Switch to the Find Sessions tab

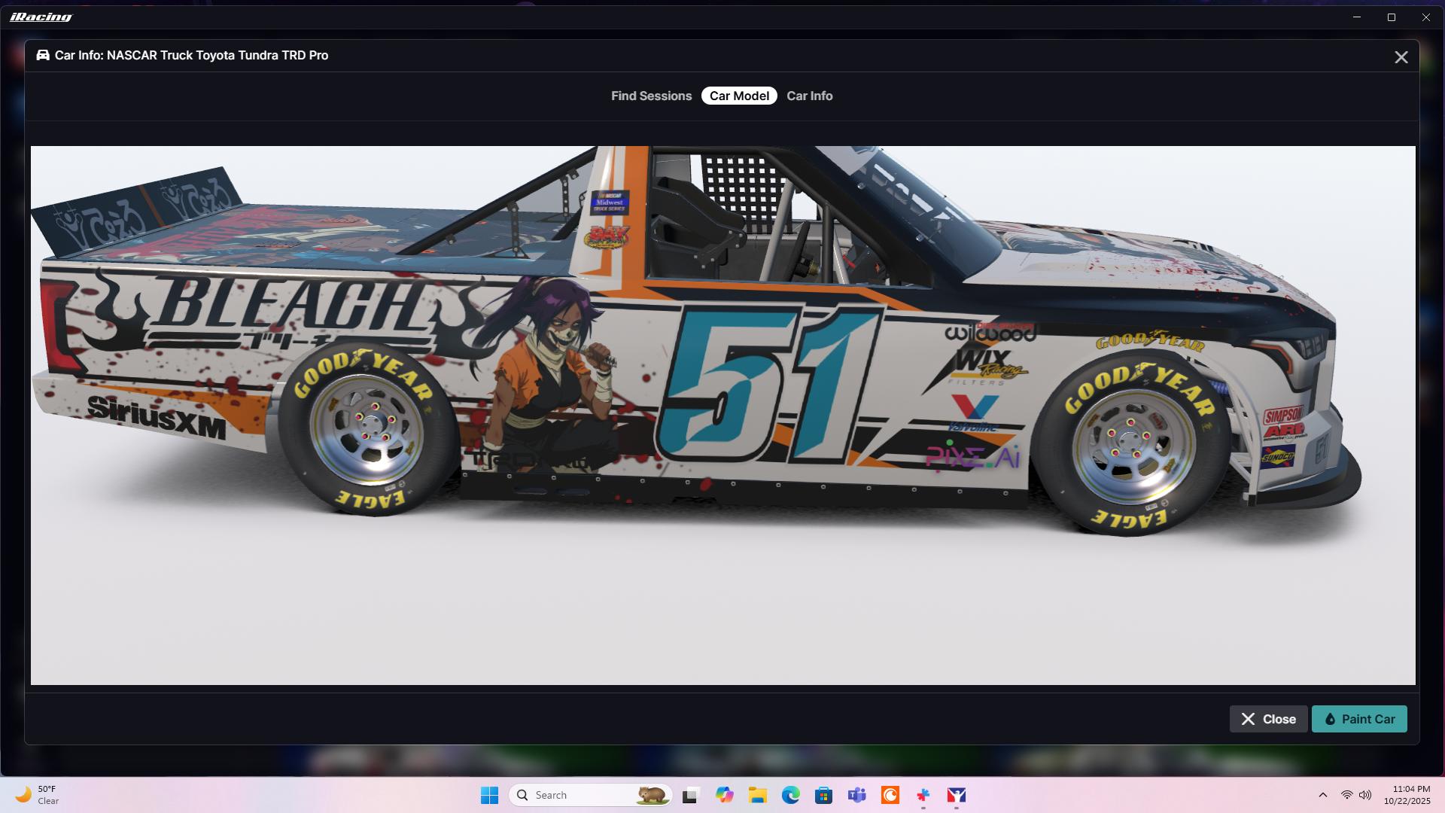tap(651, 96)
